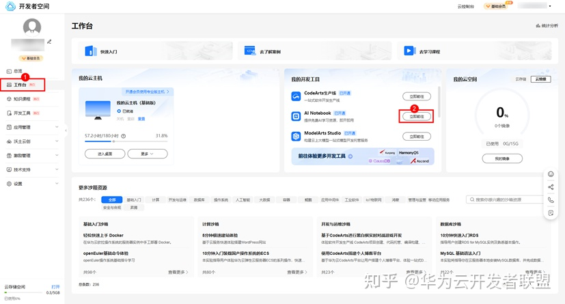Click 查看更多 in 计算沙箱 card

pyautogui.click(x=297, y=273)
